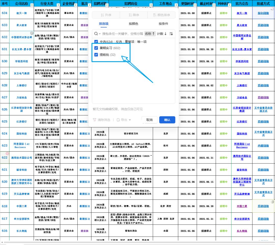Select 提前批 batch cell in row 616
Screen dimensions: 275x245
(x=85, y=231)
